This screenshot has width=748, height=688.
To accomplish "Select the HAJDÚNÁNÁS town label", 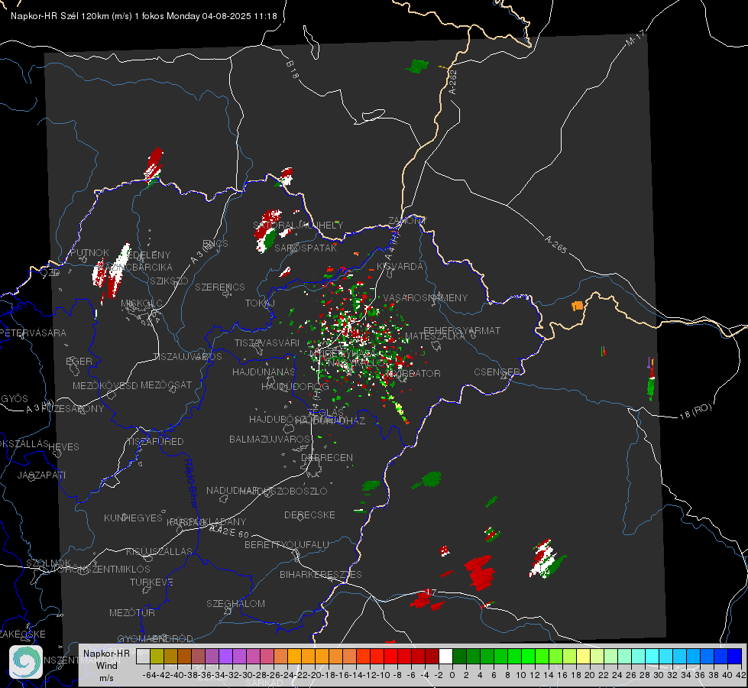I will tap(264, 372).
